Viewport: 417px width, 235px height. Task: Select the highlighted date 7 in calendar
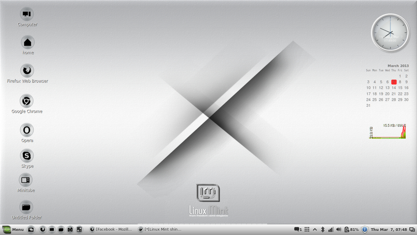coord(394,82)
